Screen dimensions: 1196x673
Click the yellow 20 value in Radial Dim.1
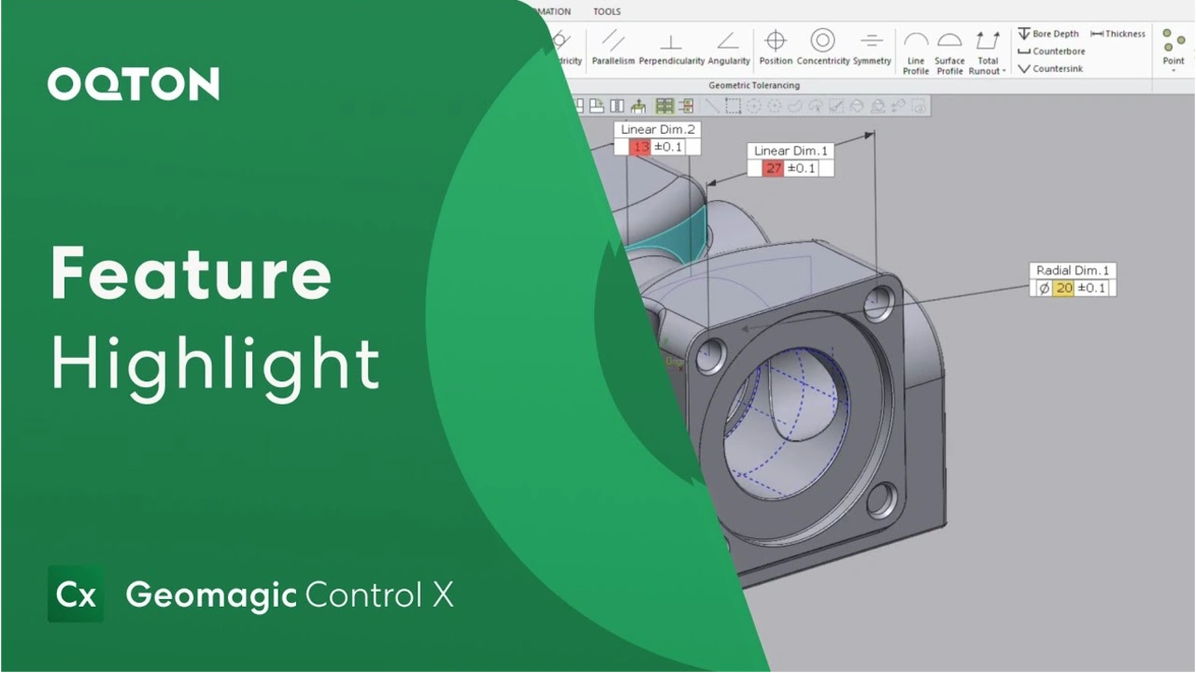(1064, 288)
